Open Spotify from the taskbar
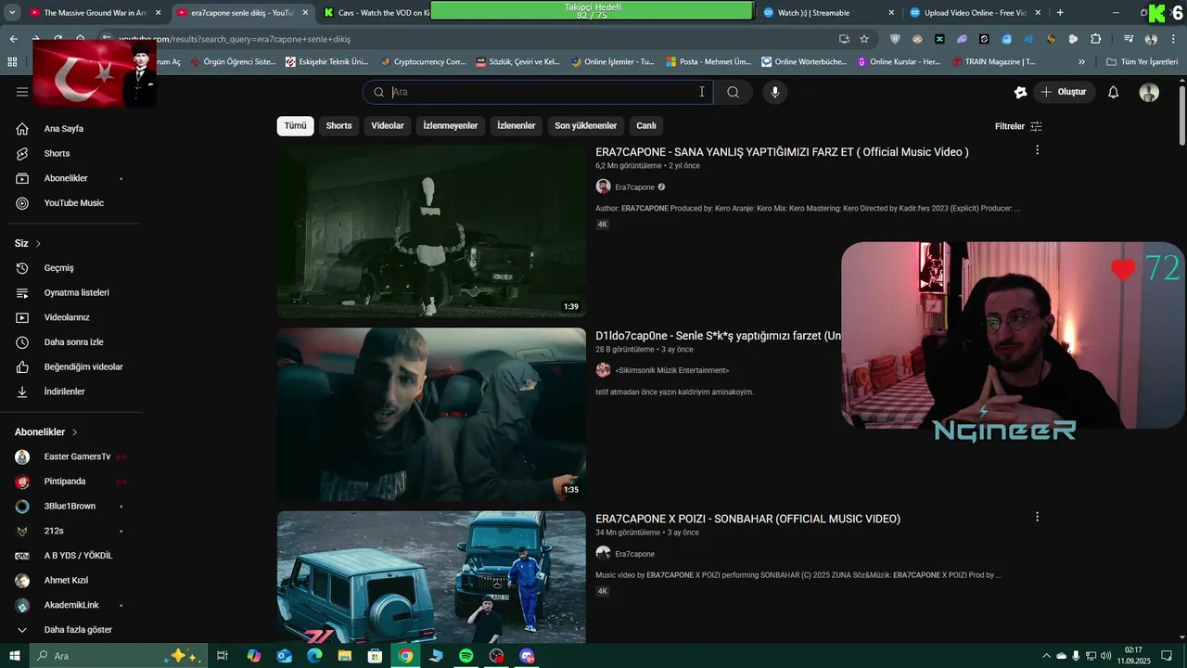This screenshot has height=668, width=1187. click(466, 656)
